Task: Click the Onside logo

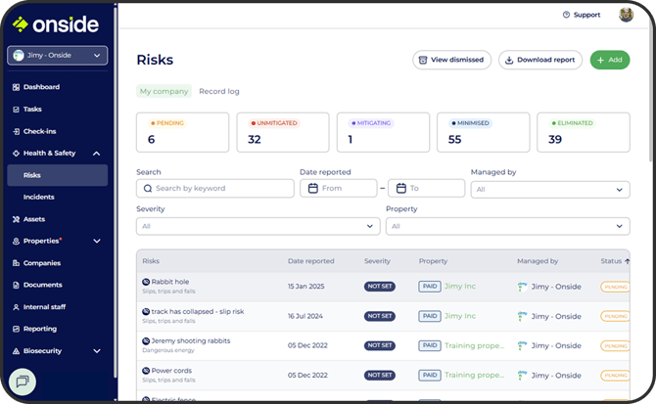Action: pos(56,24)
